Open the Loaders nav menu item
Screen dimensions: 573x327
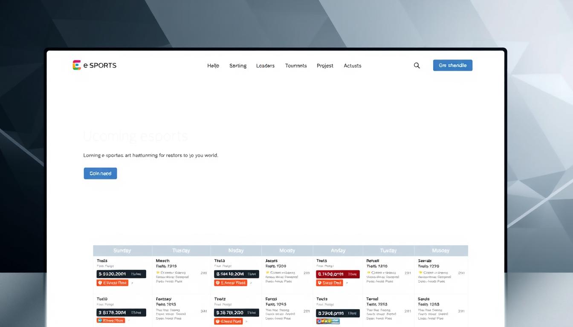coord(265,66)
